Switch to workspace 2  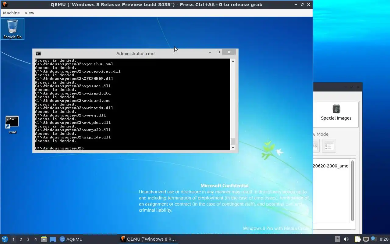click(21, 239)
